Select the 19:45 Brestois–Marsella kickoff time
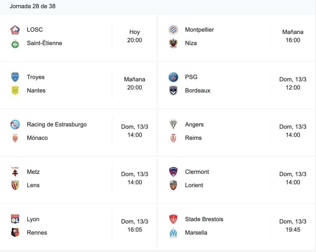The width and height of the screenshot is (316, 252). (x=293, y=230)
